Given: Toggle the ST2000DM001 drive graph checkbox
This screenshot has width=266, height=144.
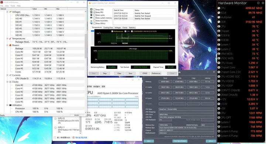Looking at the screenshot, I should click(x=132, y=31).
